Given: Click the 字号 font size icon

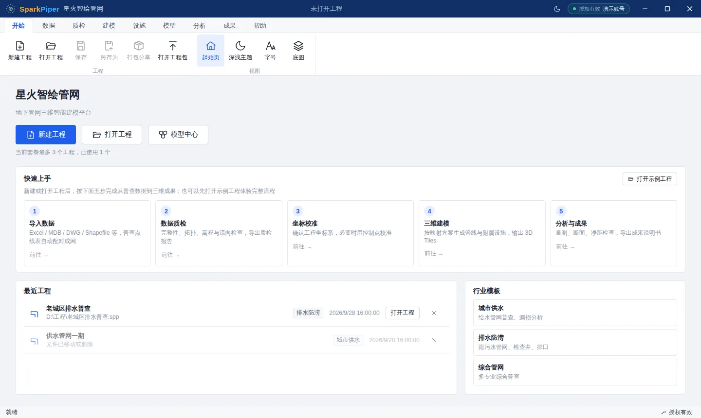Looking at the screenshot, I should pyautogui.click(x=270, y=46).
